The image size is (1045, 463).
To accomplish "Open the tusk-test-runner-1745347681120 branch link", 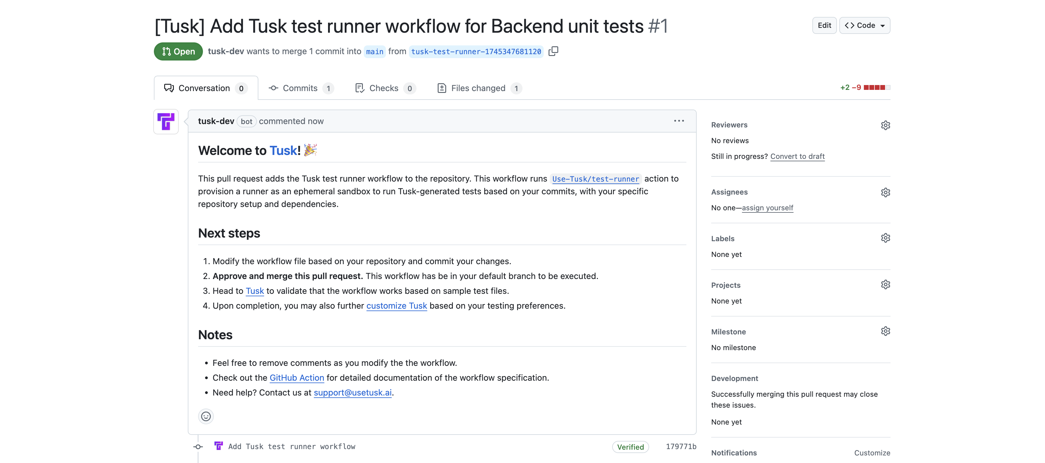I will click(476, 51).
